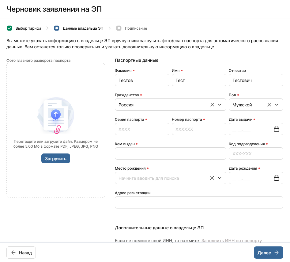The image size is (290, 262).
Task: Click into the Кем выдан field
Action: tap(170, 154)
